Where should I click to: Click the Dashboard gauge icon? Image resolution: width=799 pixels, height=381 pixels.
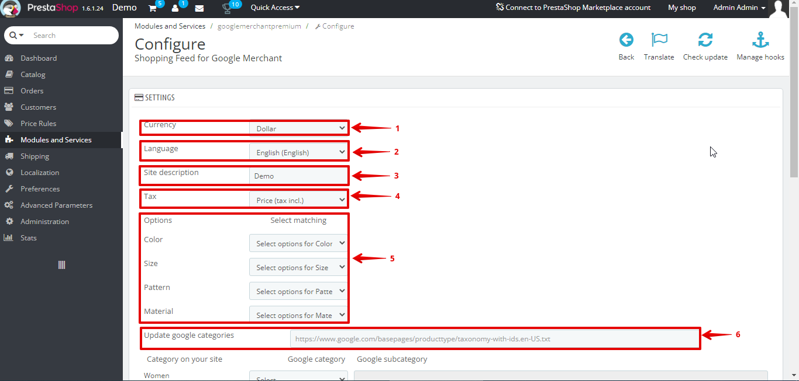pyautogui.click(x=9, y=58)
